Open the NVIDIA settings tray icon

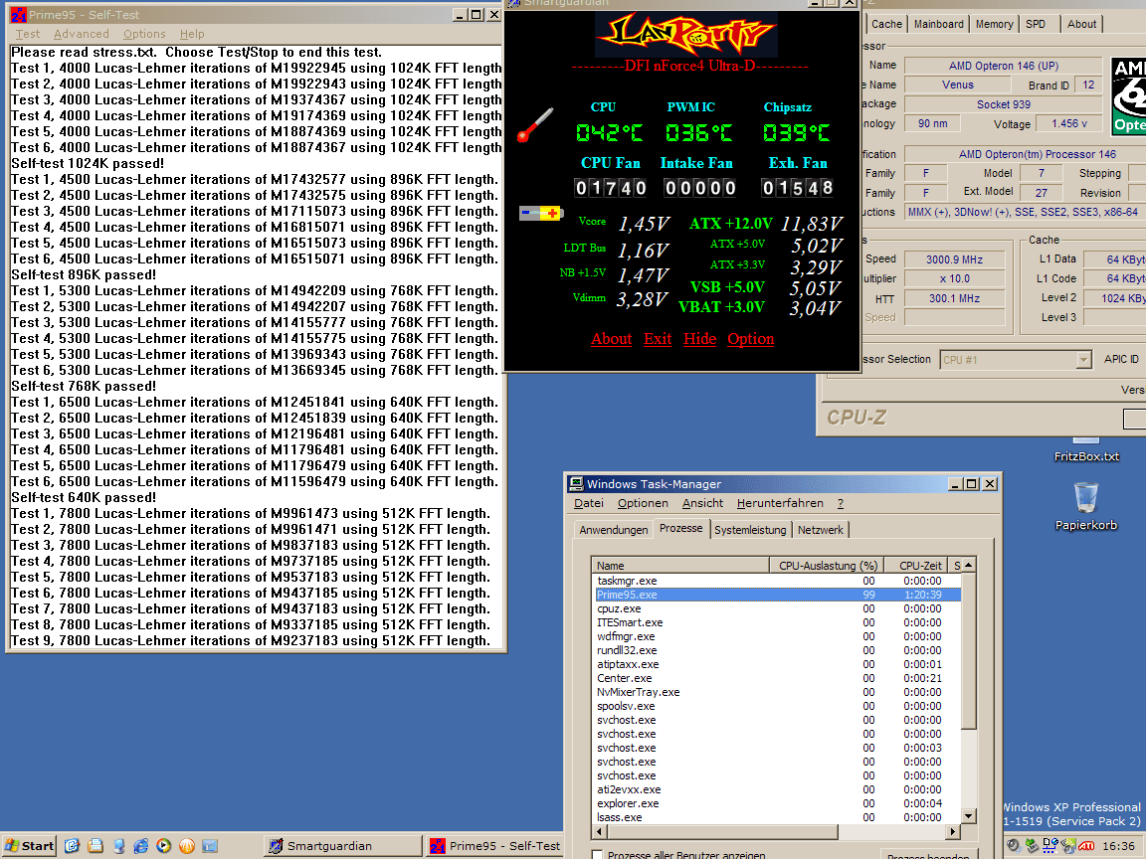click(1068, 846)
